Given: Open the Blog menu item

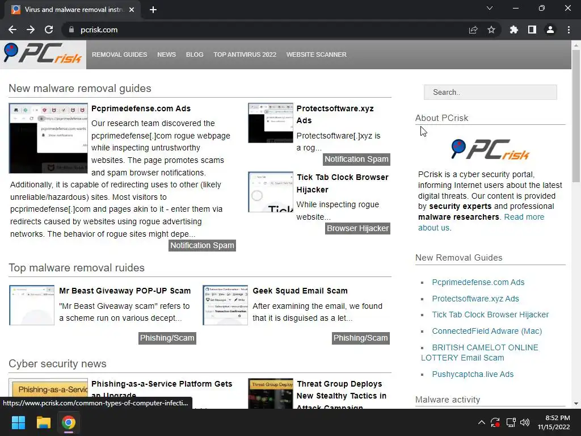Looking at the screenshot, I should coord(195,54).
